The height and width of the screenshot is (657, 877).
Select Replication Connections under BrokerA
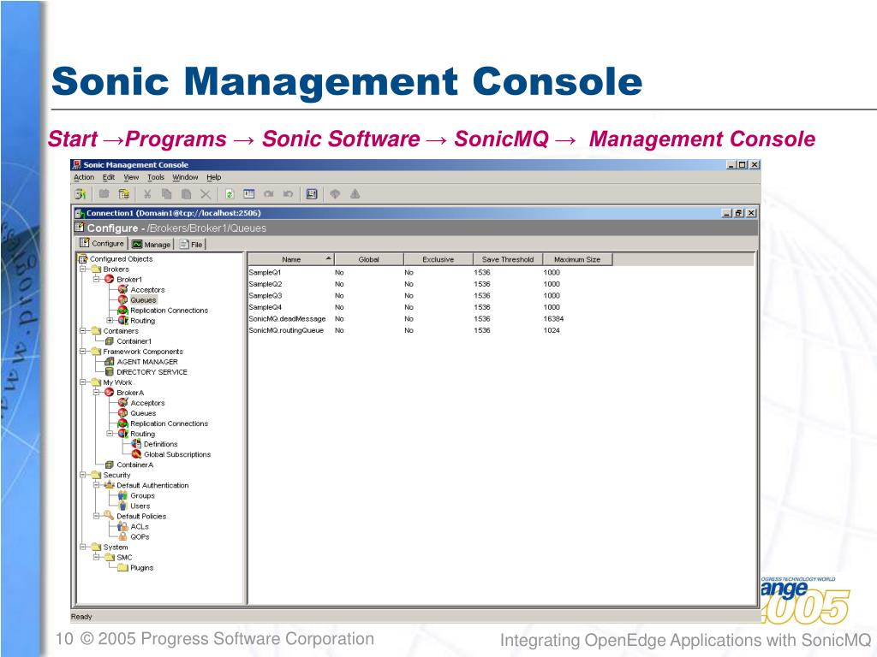pyautogui.click(x=169, y=423)
